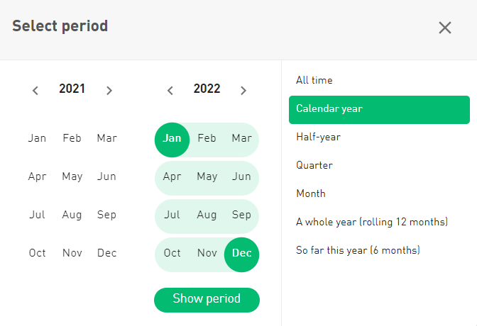Advance left calendar past 2021
The width and height of the screenshot is (477, 326).
(109, 90)
